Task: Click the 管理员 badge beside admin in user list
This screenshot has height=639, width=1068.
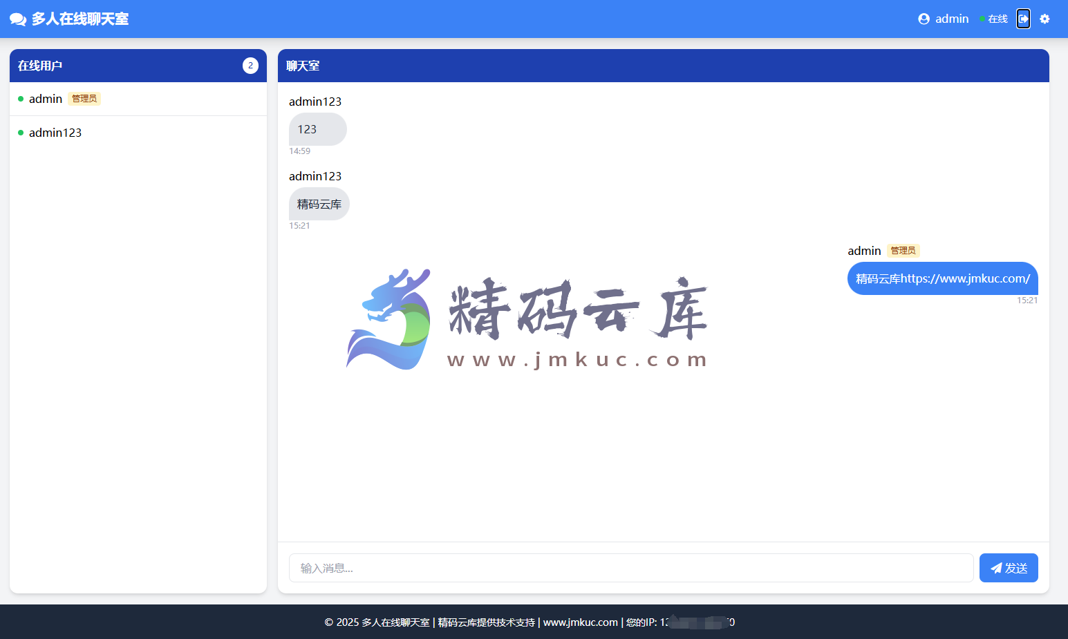Action: point(84,99)
